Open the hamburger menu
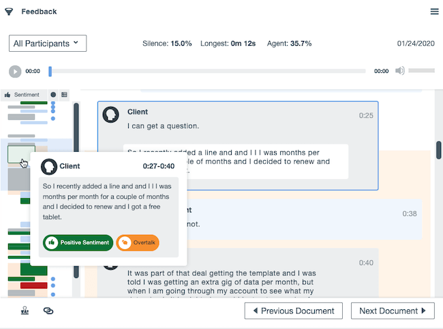 coord(434,12)
